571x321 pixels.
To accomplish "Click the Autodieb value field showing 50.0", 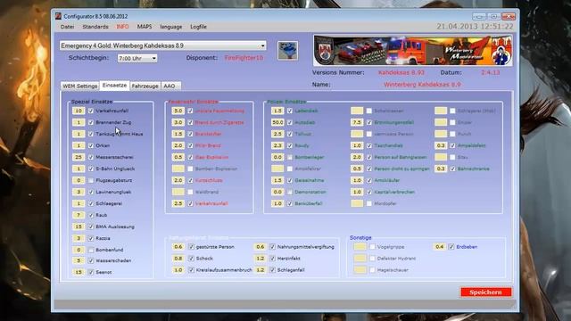I will [x=277, y=122].
